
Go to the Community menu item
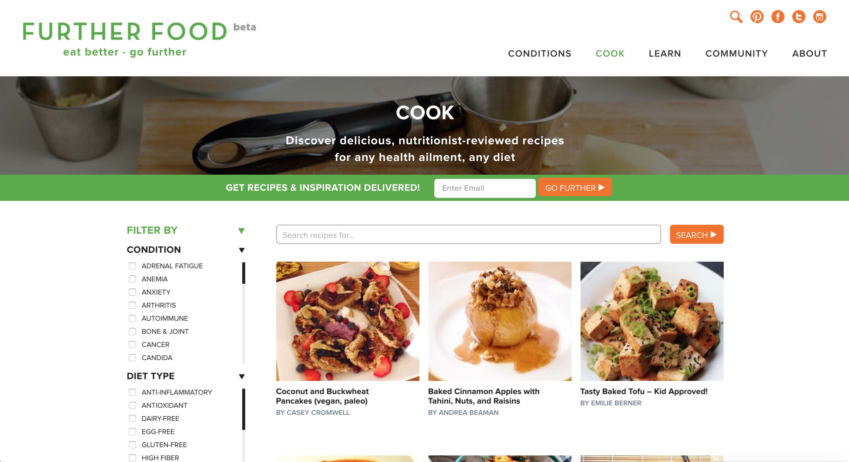(x=737, y=53)
